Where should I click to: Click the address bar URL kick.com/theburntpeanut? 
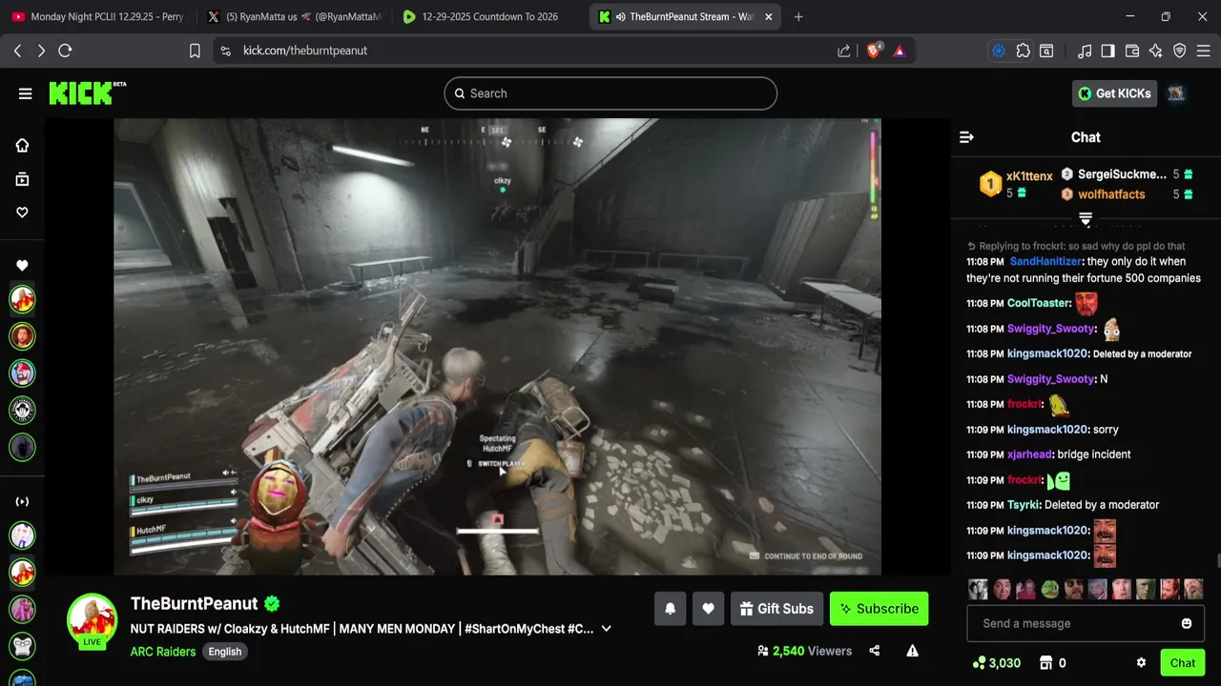tap(305, 50)
